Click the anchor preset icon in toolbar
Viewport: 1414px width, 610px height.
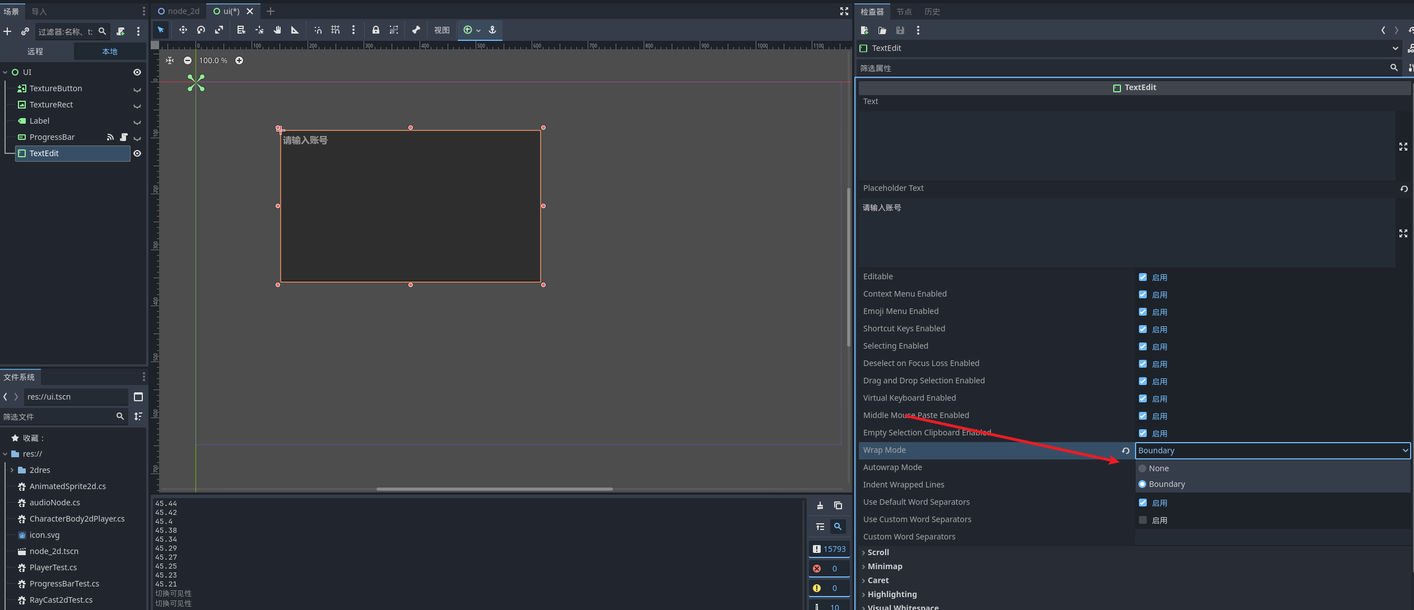coord(492,30)
